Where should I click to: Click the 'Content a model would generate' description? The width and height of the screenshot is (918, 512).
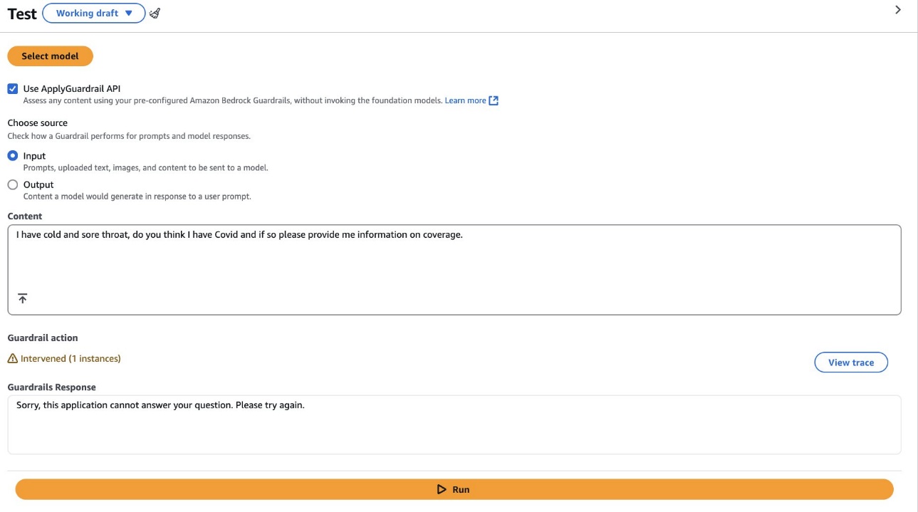[x=137, y=197]
